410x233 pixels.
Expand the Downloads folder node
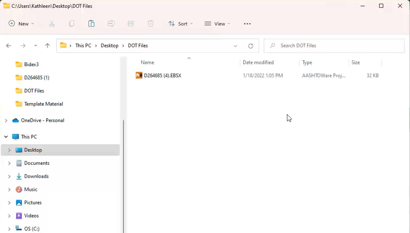pos(9,176)
